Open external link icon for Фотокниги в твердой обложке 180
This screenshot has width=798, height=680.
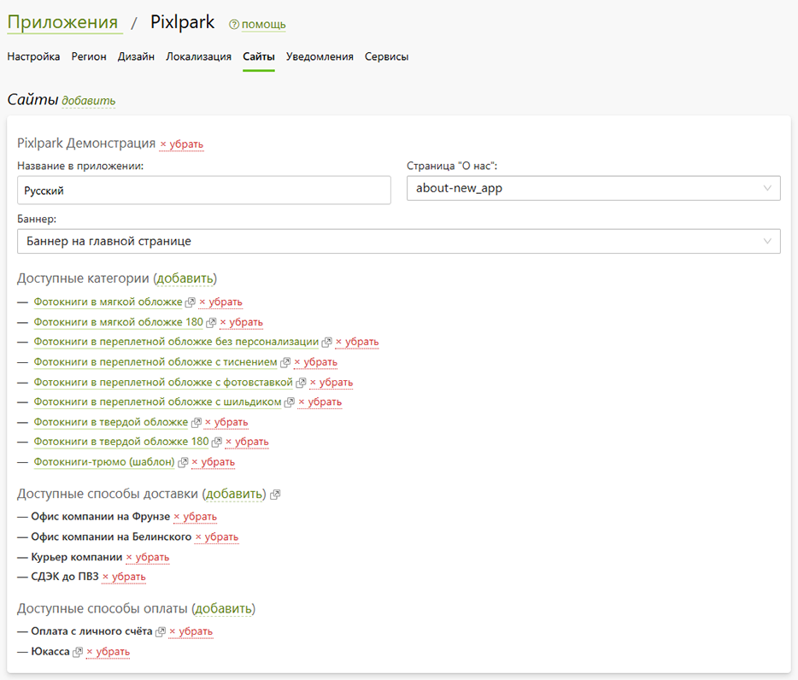pos(216,443)
